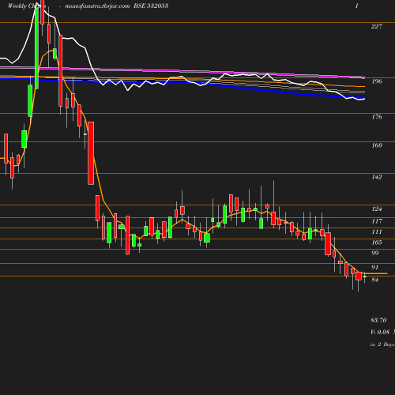The image size is (395, 395).
Task: Click the 117 price axis label
Action: point(377,221)
